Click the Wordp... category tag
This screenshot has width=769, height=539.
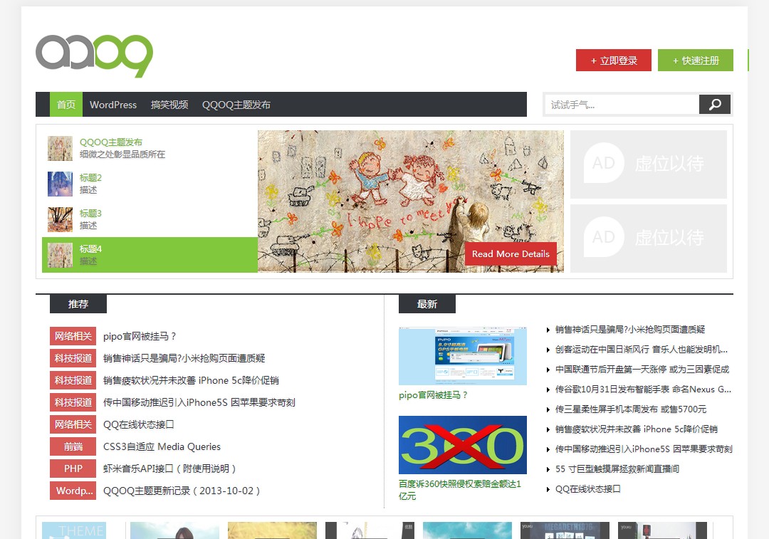click(73, 491)
